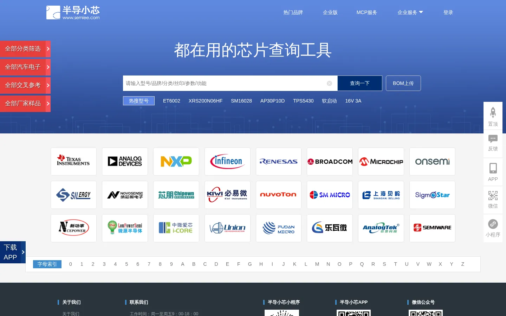Open the NXP brand logo
This screenshot has width=506, height=316.
click(x=176, y=162)
